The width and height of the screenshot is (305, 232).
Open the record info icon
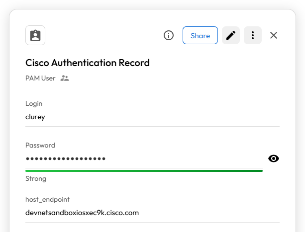pyautogui.click(x=169, y=35)
